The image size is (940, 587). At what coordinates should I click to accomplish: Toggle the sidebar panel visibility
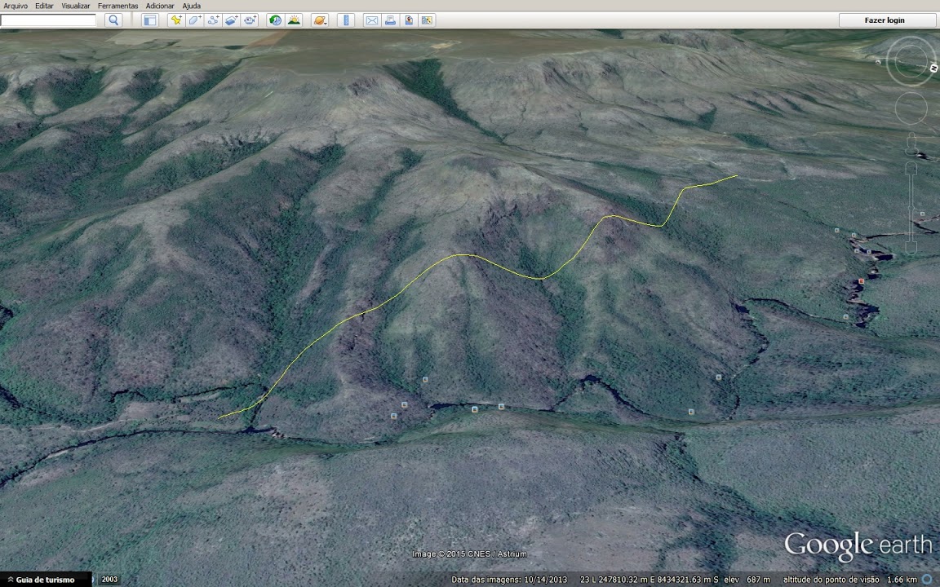[150, 20]
